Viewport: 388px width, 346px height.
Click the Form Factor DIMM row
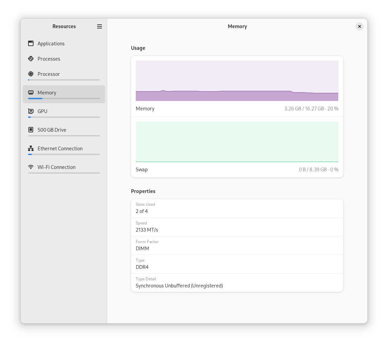point(237,245)
